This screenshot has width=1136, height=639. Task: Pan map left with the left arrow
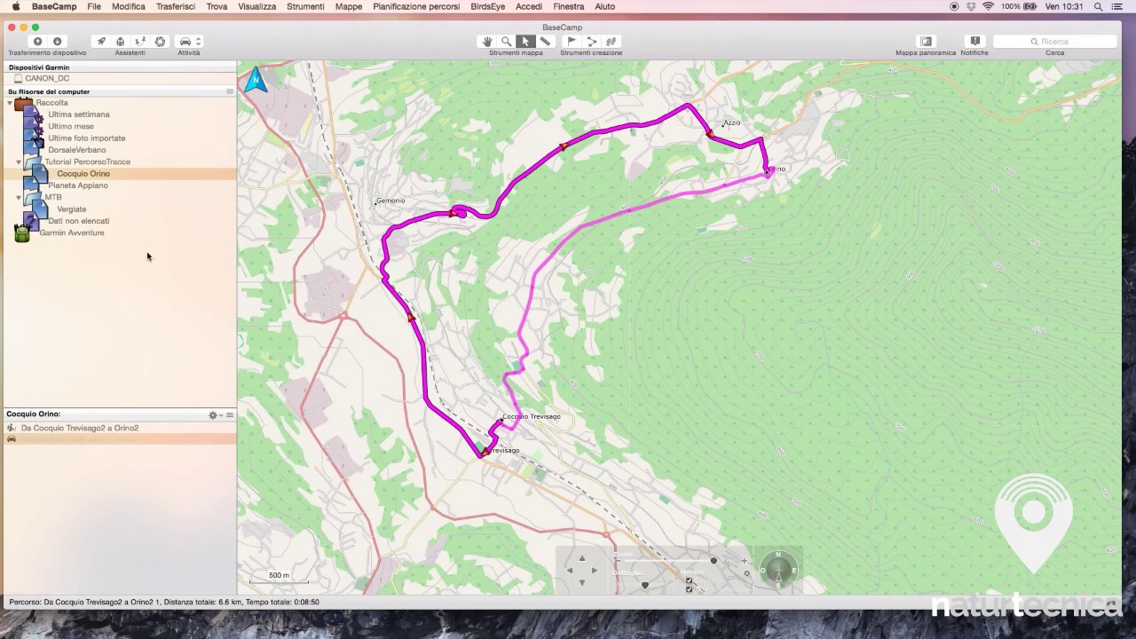(570, 571)
